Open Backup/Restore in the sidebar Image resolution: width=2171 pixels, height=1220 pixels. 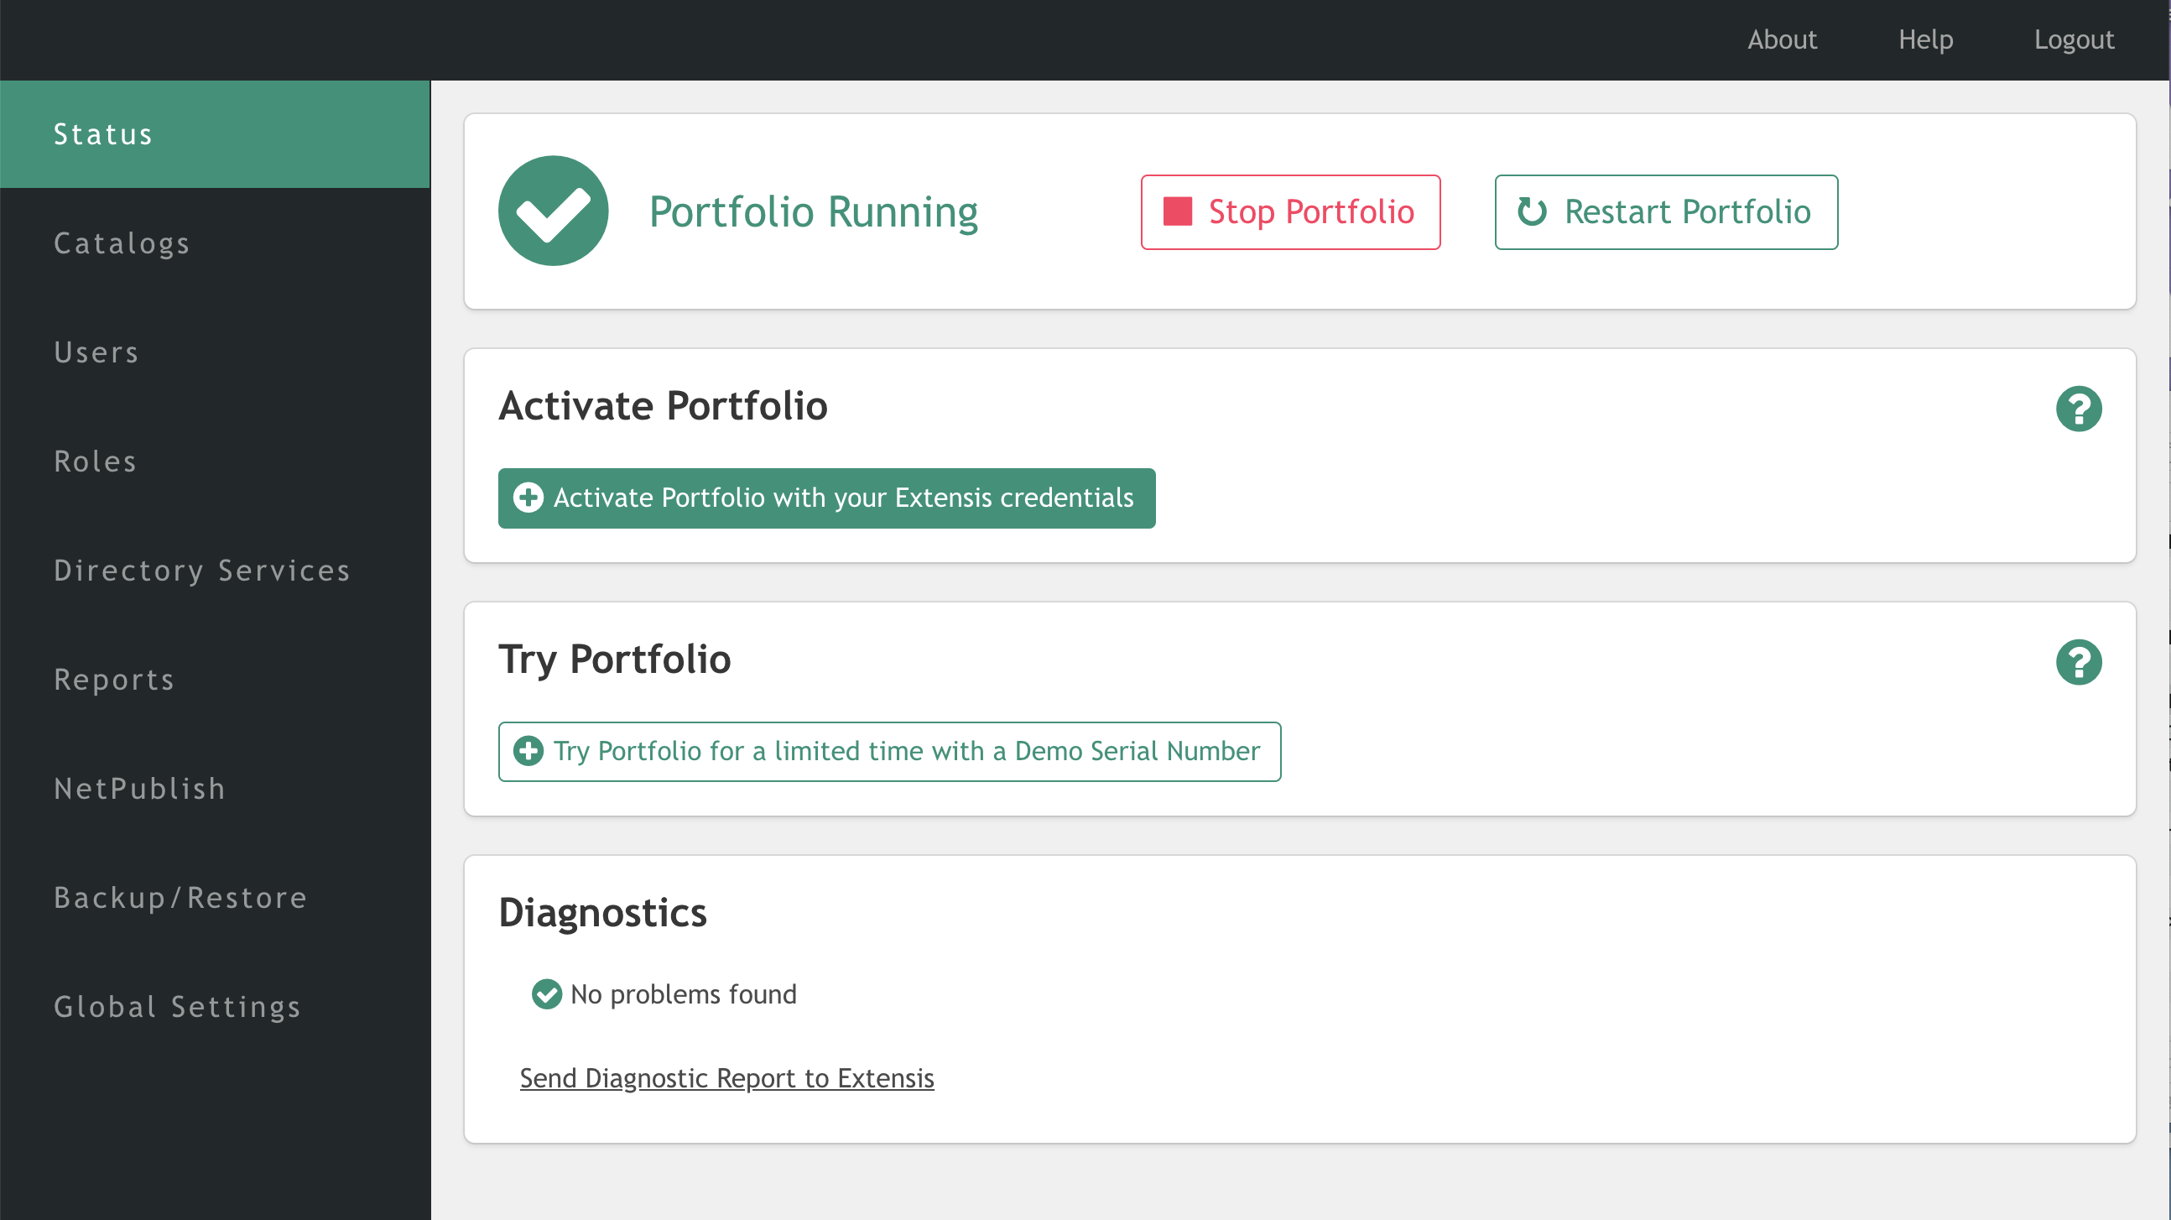pyautogui.click(x=215, y=897)
